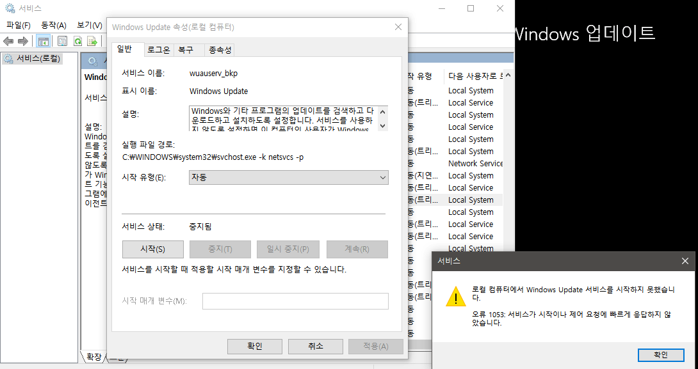Select the 확장 tab at bottom of Services

point(93,357)
